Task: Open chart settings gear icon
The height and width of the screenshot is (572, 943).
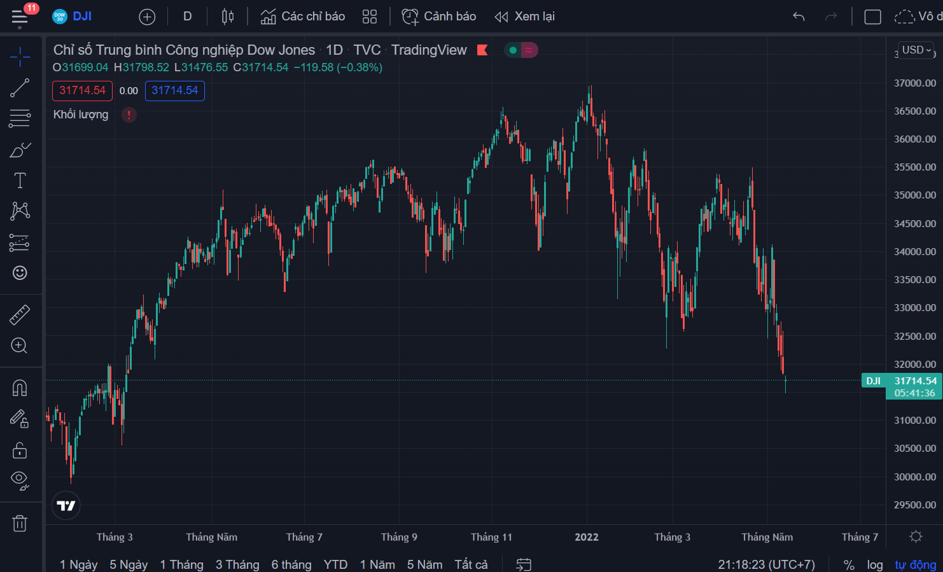Action: (916, 536)
